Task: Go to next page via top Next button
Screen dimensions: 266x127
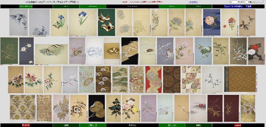Action: pos(172,6)
